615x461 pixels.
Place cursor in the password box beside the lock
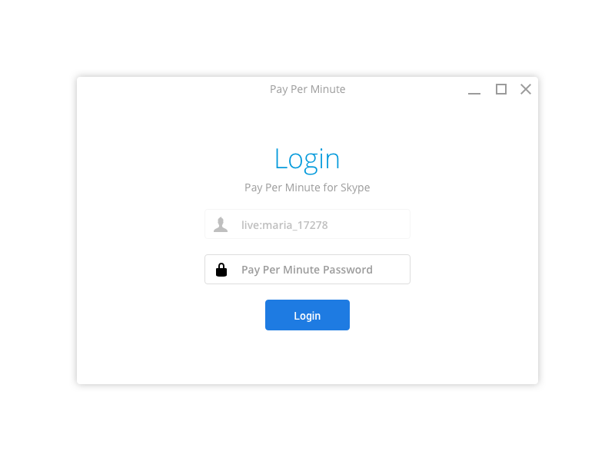pyautogui.click(x=307, y=270)
